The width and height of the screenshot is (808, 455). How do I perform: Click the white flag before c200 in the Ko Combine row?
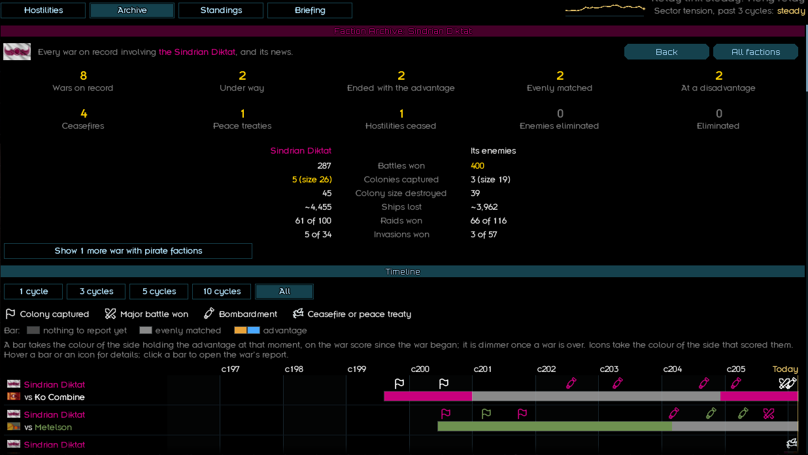coord(399,383)
